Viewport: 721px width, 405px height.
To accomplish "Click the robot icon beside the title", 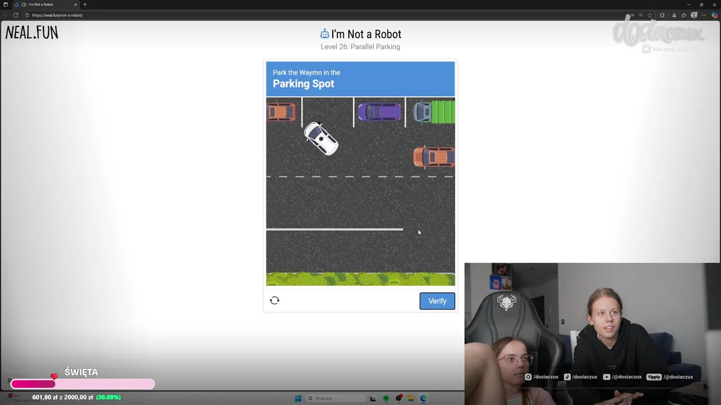I will coord(324,34).
